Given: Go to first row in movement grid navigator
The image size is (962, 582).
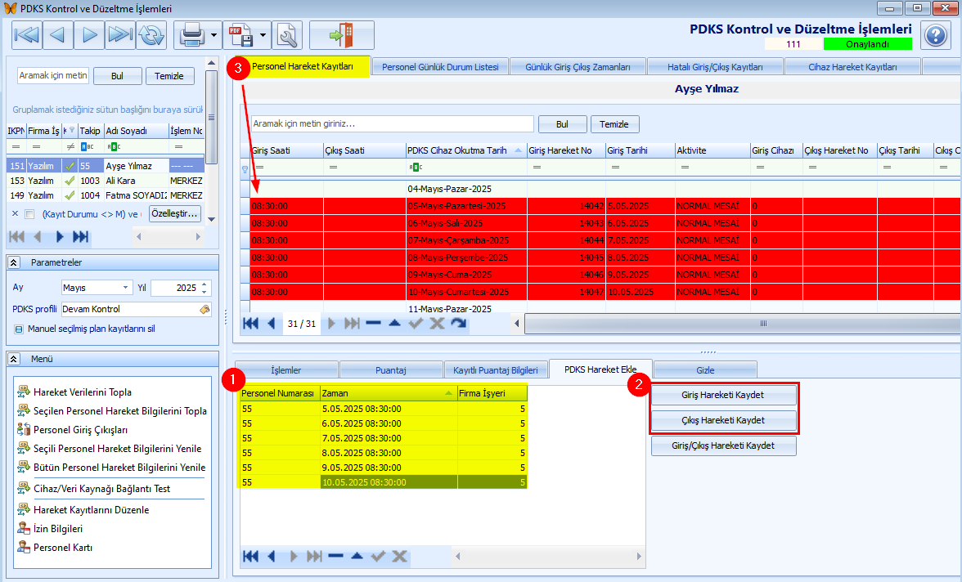Looking at the screenshot, I should point(250,323).
